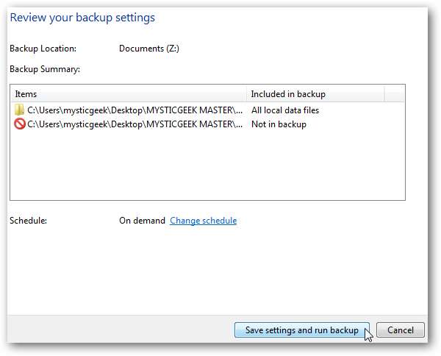This screenshot has height=356, width=441.
Task: Click the Backup Location label
Action: [43, 49]
